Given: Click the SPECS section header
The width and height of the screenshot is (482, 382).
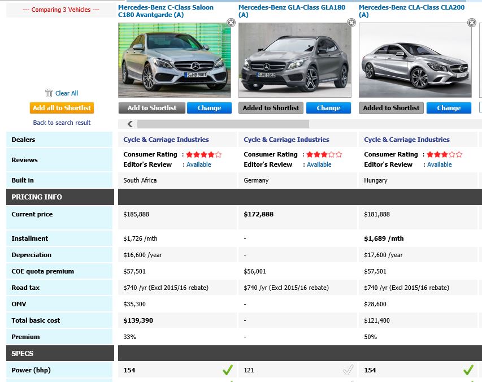Looking at the screenshot, I should click(60, 353).
